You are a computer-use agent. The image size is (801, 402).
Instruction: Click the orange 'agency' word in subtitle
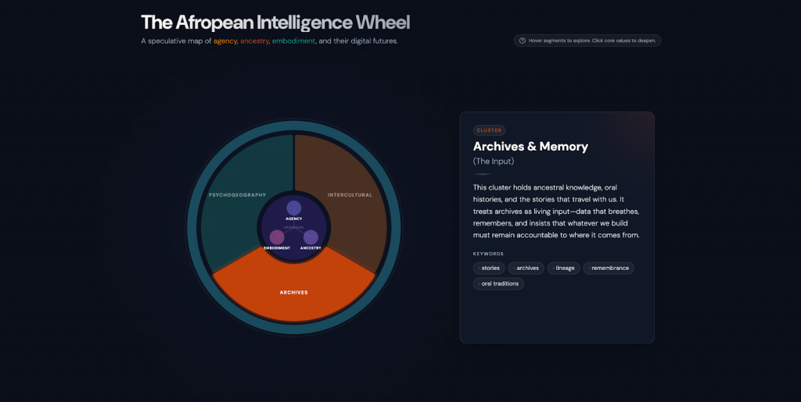tap(225, 41)
